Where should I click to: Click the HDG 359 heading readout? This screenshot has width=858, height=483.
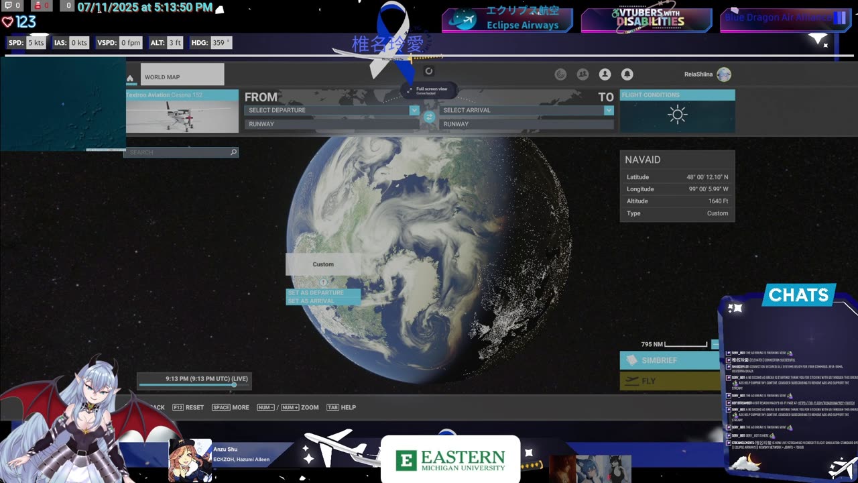point(210,43)
